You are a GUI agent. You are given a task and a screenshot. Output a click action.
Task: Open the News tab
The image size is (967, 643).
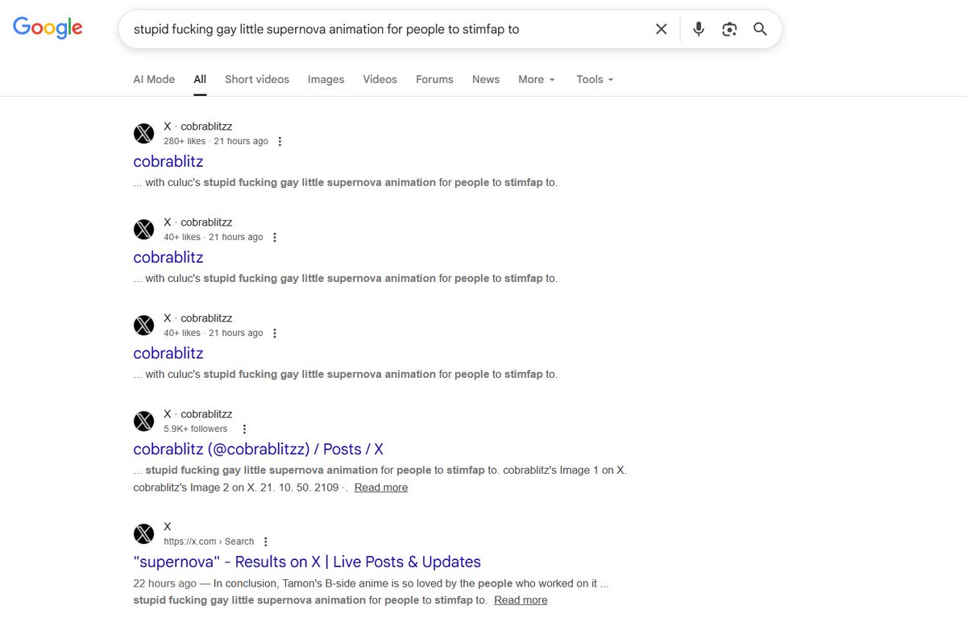click(486, 79)
